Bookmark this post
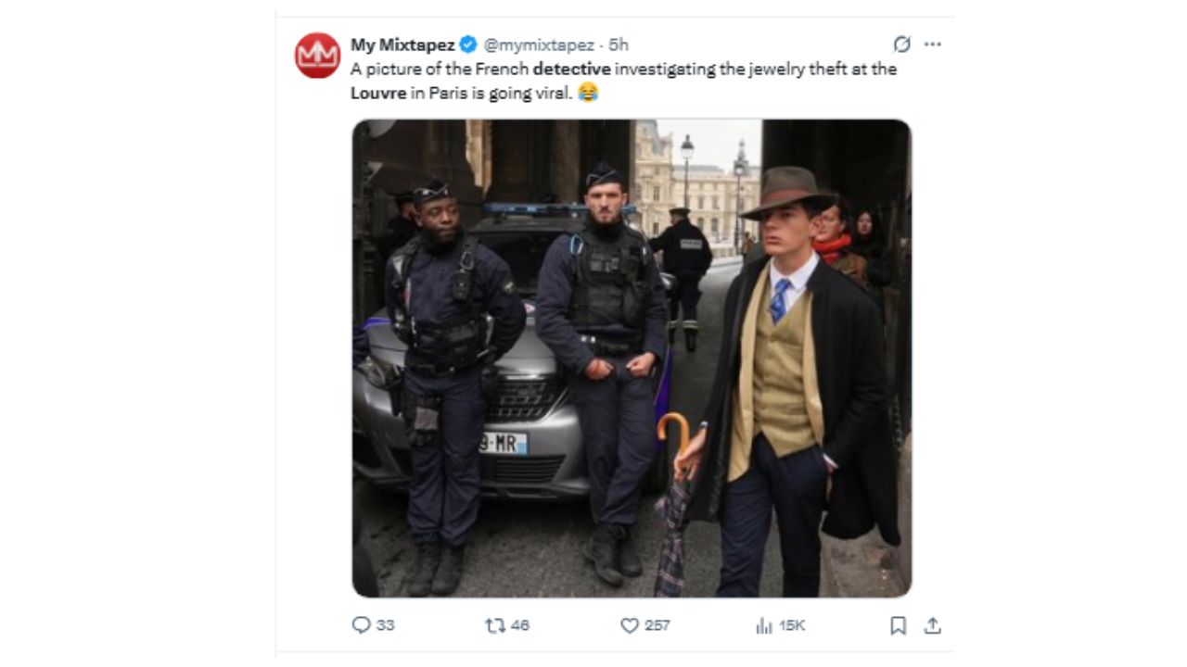 tap(898, 625)
